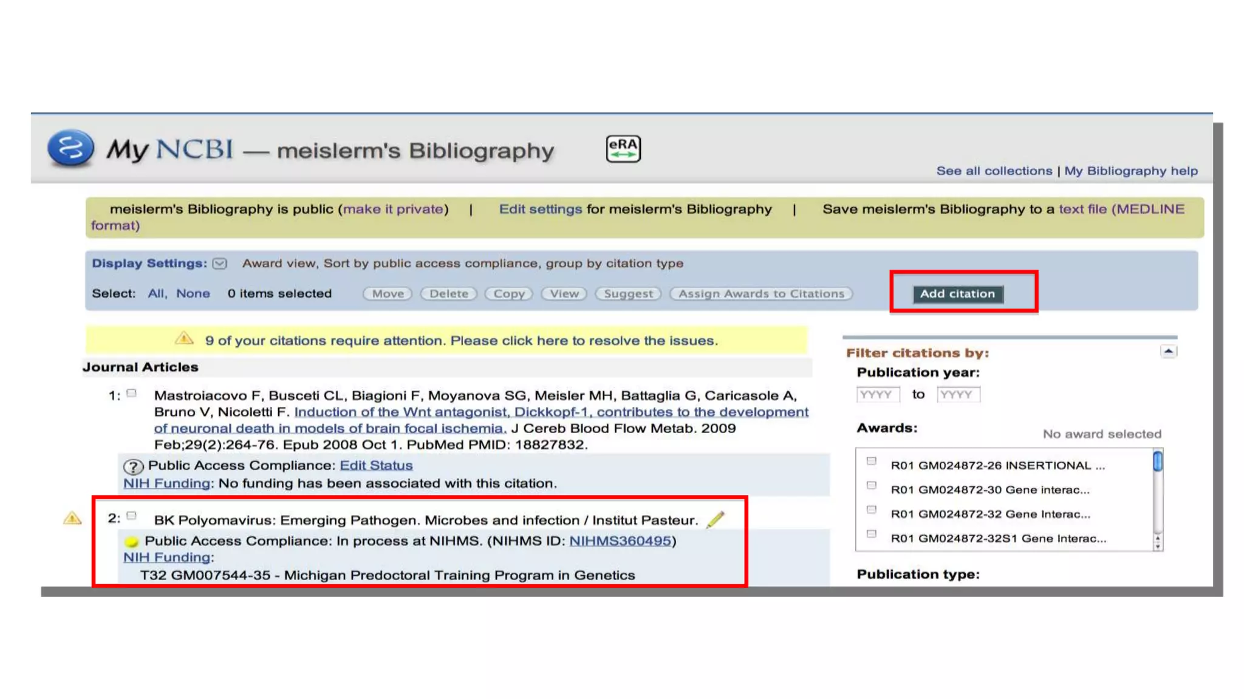Click the eRA Commons icon
This screenshot has height=699, width=1244.
[x=623, y=148]
